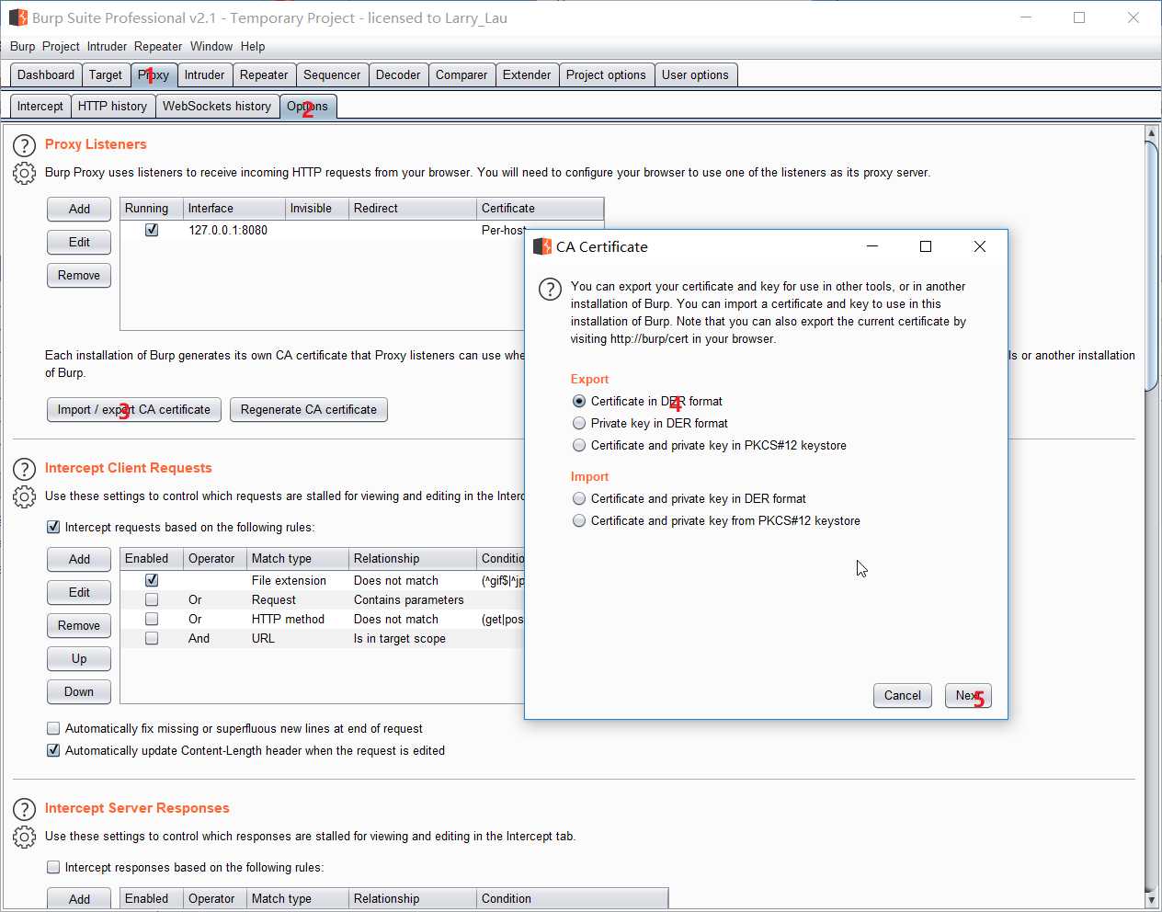Screen dimensions: 1162x912
Task: Click Import / export CA certificate button
Action: [133, 409]
